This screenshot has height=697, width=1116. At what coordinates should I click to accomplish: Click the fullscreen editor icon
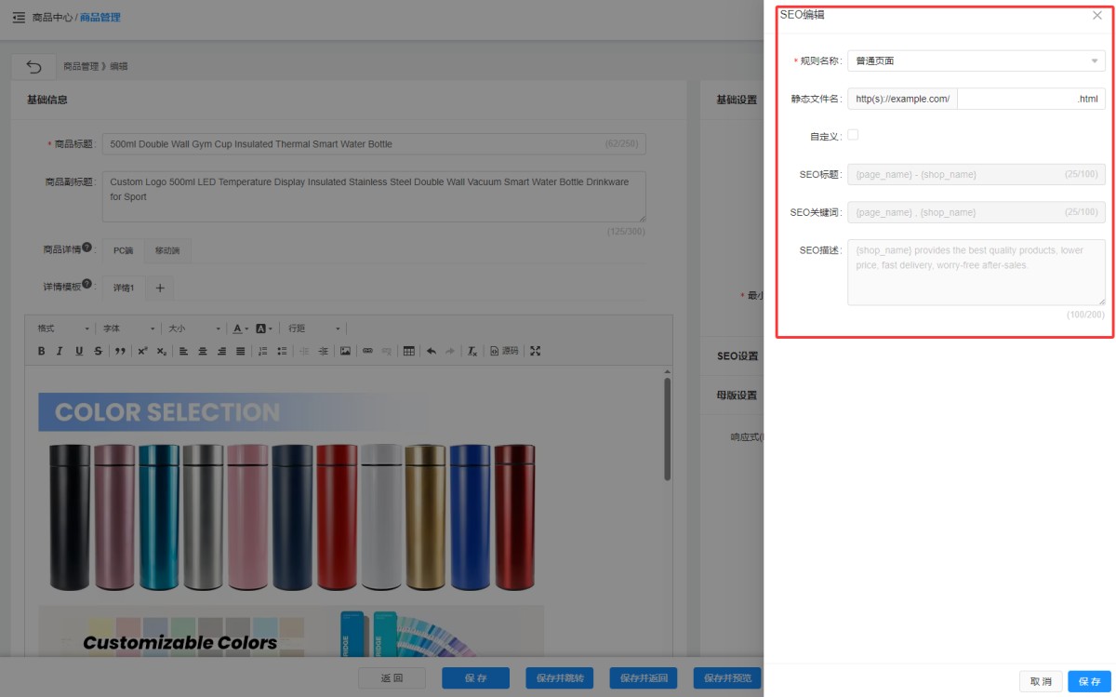pyautogui.click(x=535, y=351)
